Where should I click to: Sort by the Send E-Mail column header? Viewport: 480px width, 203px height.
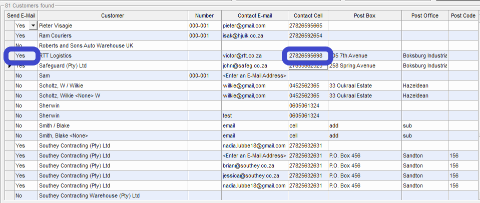click(22, 15)
